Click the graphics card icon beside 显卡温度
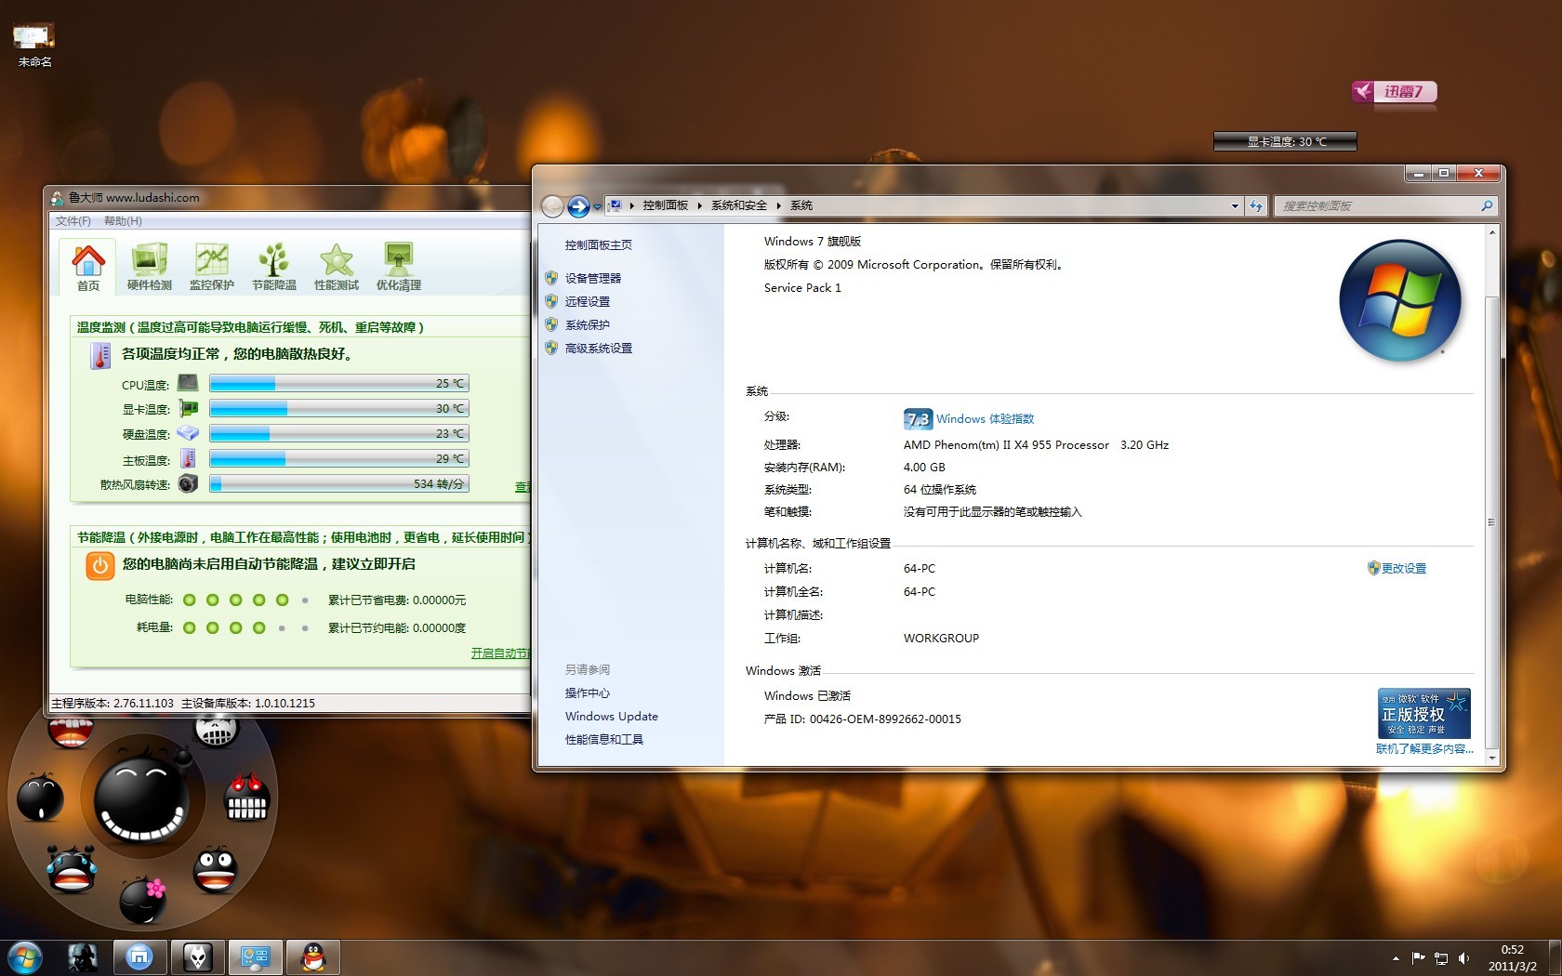 coord(188,408)
